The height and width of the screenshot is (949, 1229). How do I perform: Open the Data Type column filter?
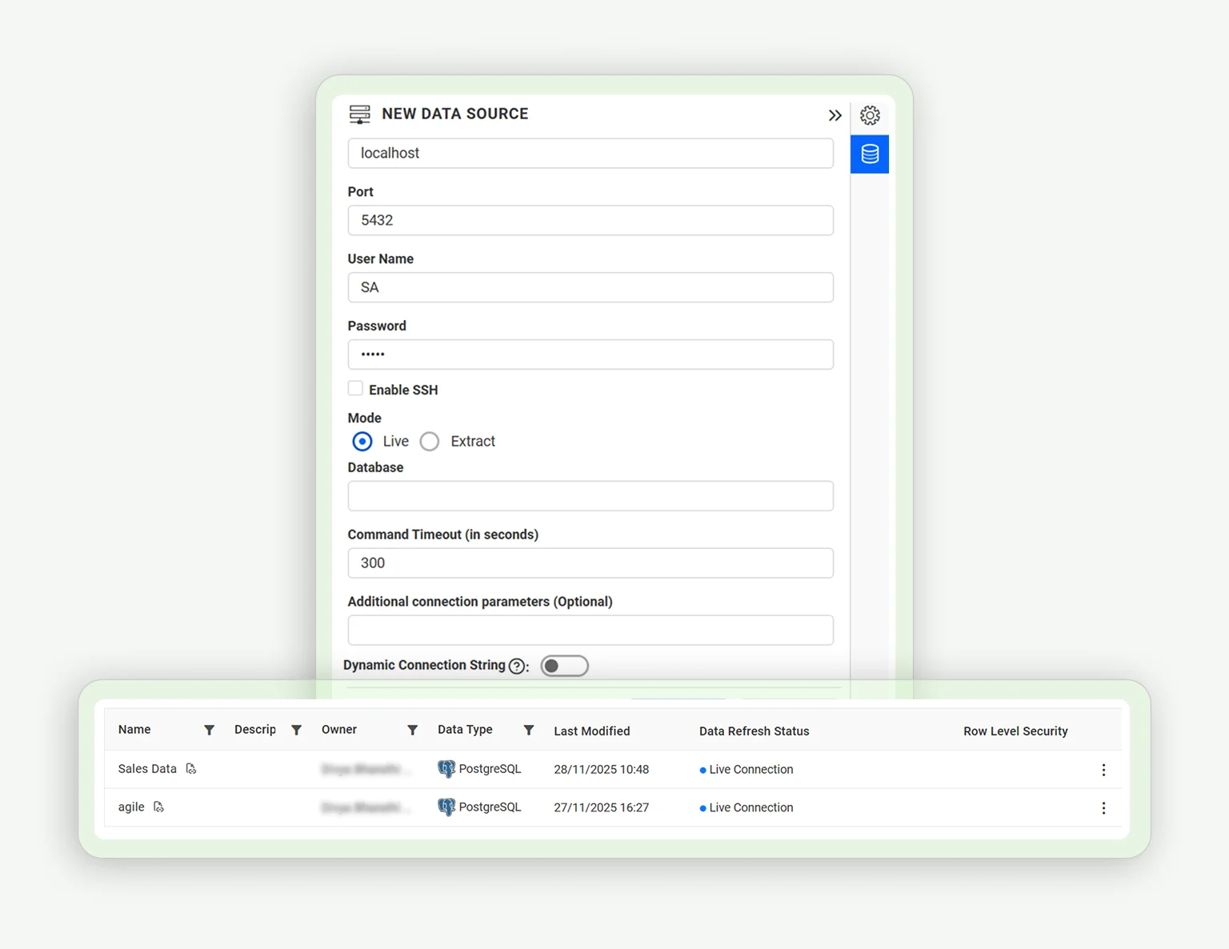click(528, 730)
